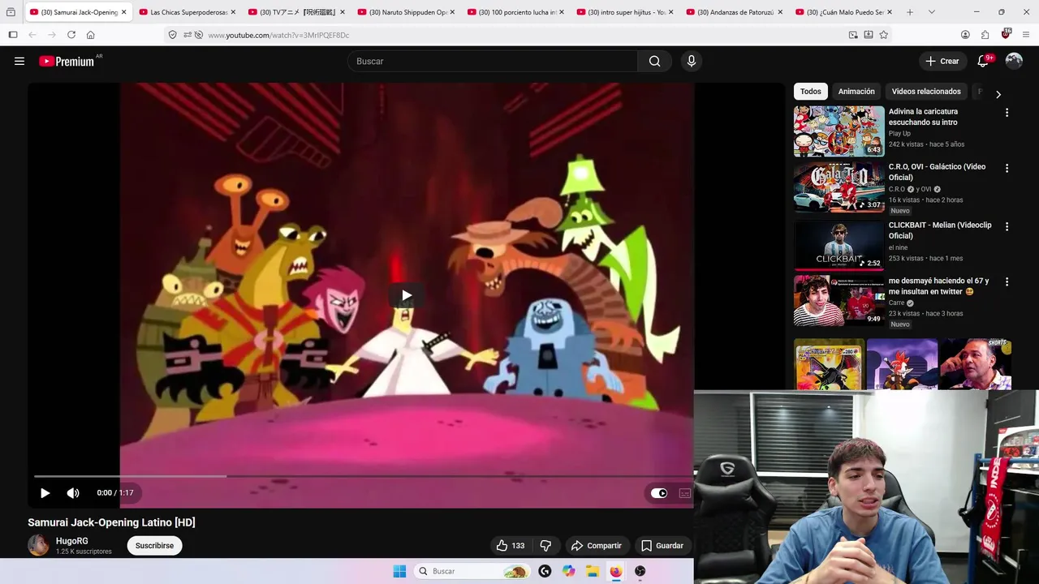Open the account avatar menu

pyautogui.click(x=1014, y=61)
